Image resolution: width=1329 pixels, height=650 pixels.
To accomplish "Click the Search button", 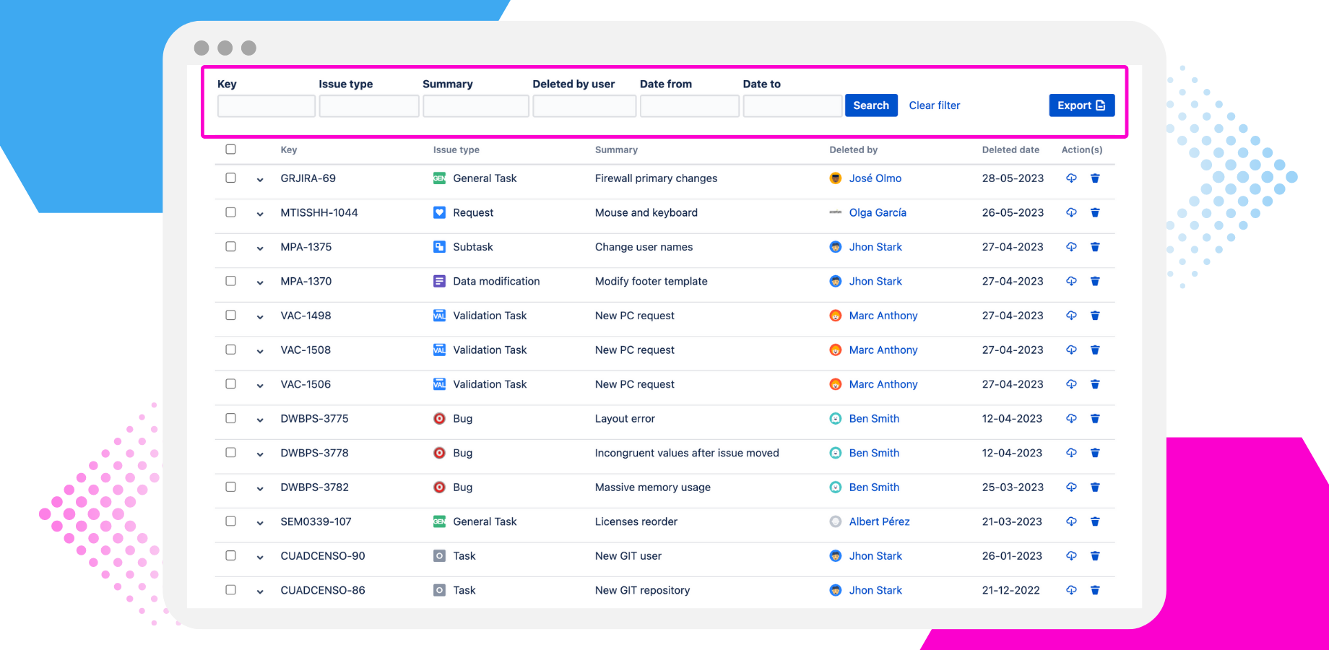I will (x=870, y=105).
